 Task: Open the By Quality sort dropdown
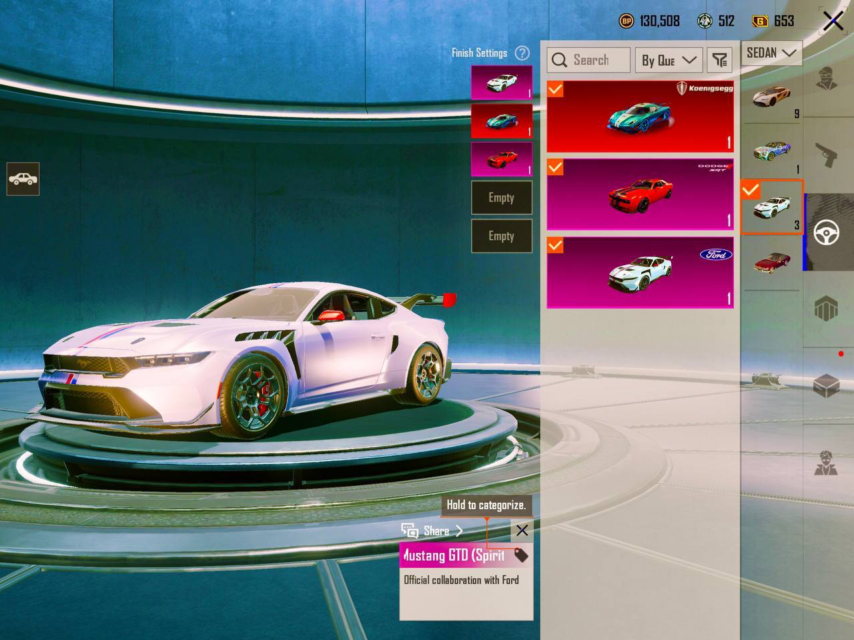click(669, 60)
